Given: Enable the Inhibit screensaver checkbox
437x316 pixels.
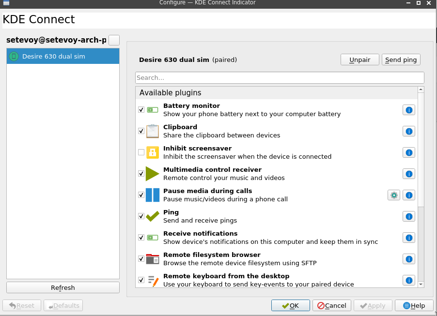Looking at the screenshot, I should [x=141, y=152].
